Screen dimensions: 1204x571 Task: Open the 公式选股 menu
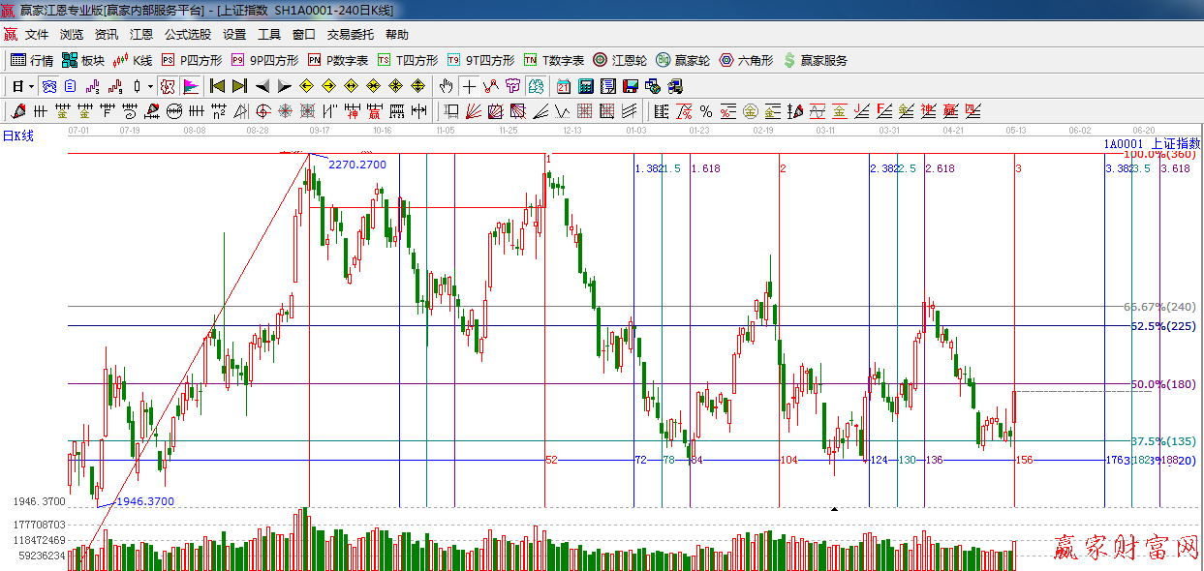tap(187, 35)
